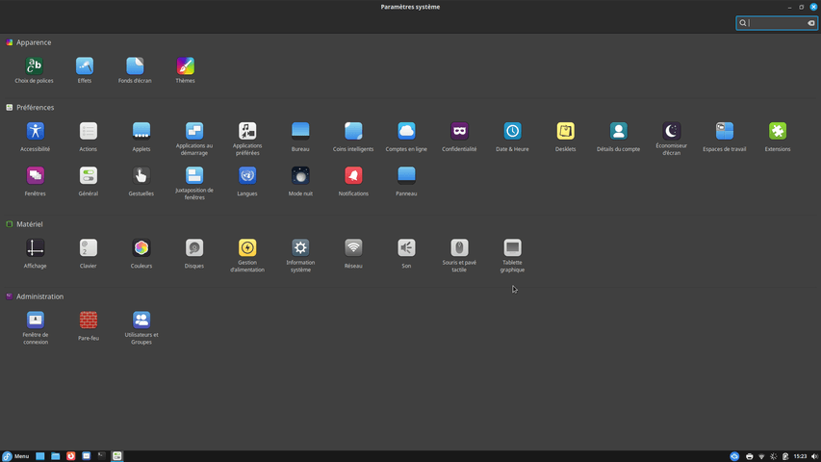Open Économiseur d'écran settings
Viewport: 821px width, 462px height.
click(x=671, y=139)
